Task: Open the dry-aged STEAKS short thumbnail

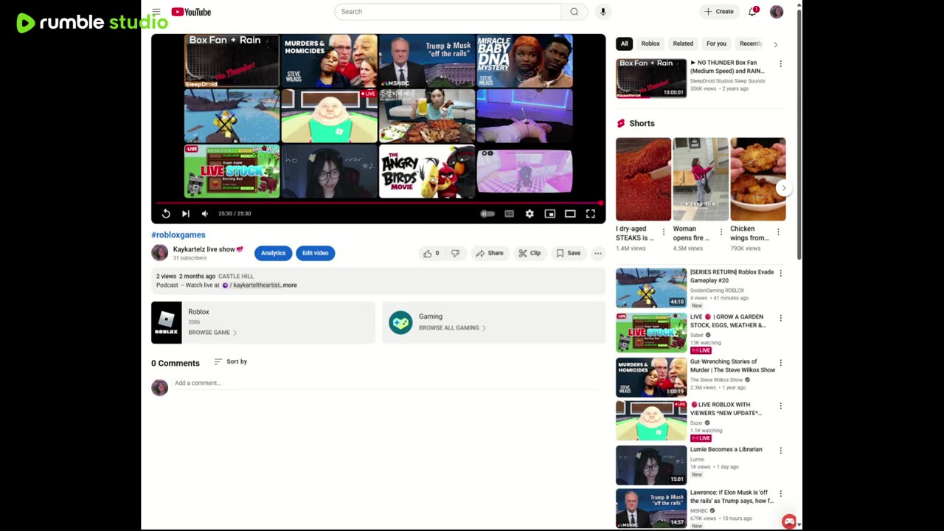Action: coord(644,179)
